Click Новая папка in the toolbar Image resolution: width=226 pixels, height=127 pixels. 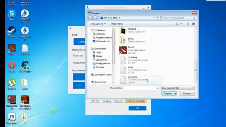117,24
